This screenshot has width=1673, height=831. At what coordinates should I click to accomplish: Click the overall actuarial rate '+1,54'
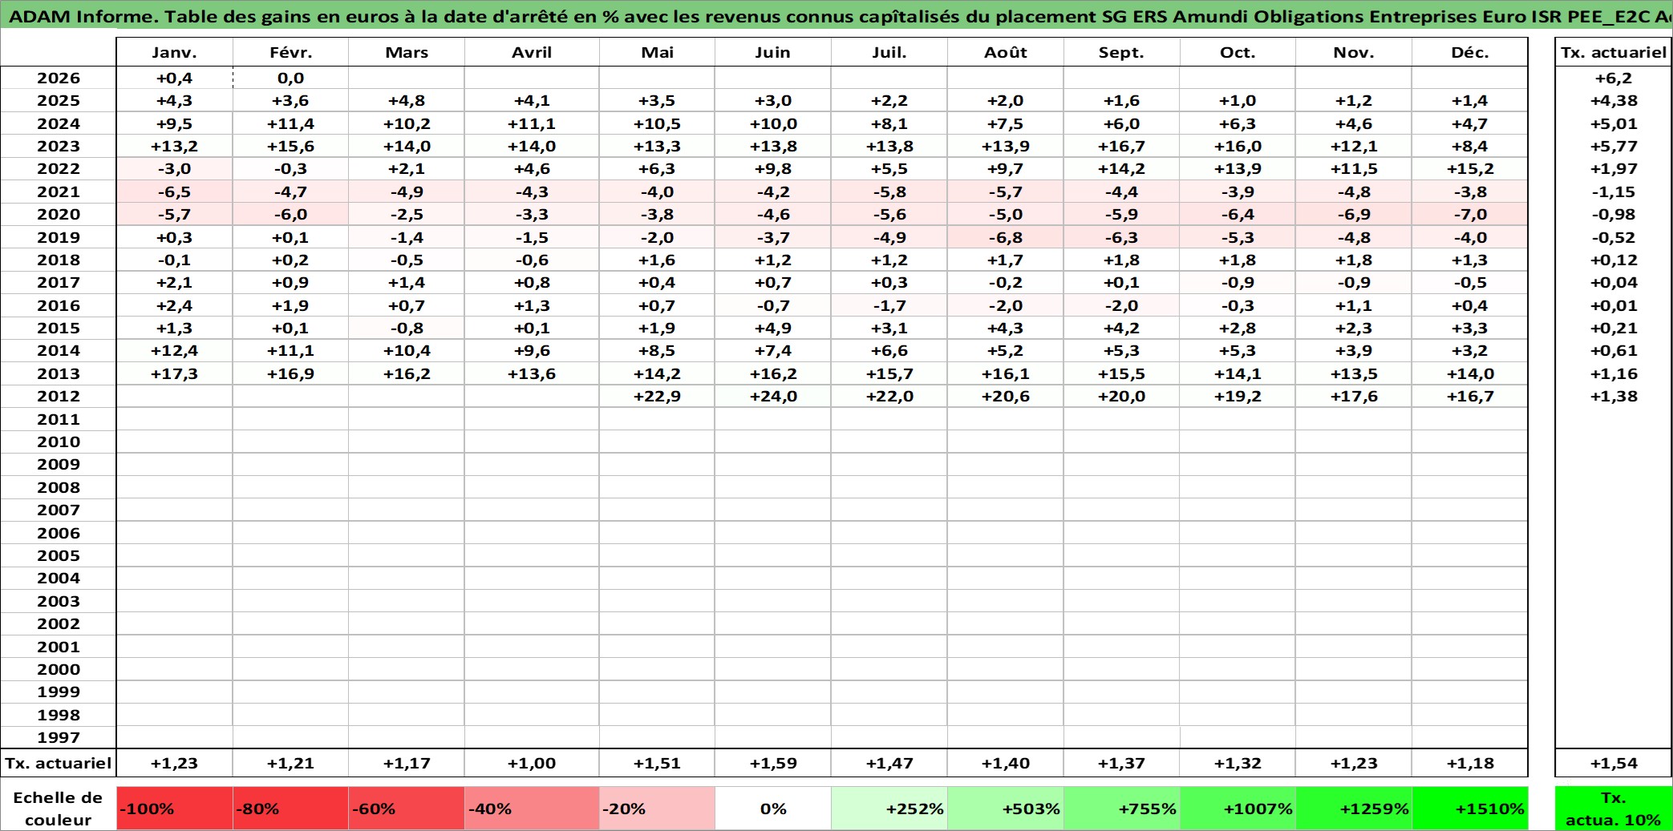coord(1614,763)
